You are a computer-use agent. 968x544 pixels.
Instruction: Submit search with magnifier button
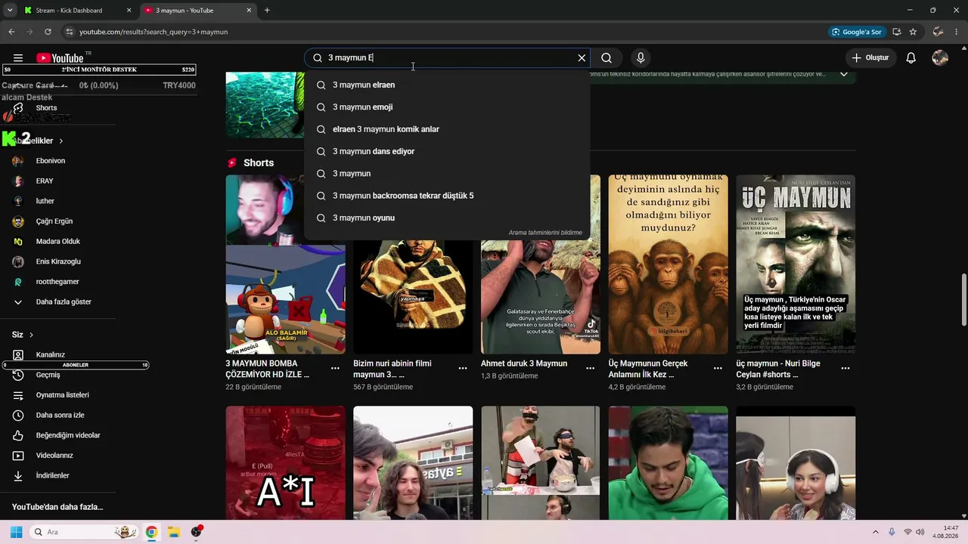[607, 58]
